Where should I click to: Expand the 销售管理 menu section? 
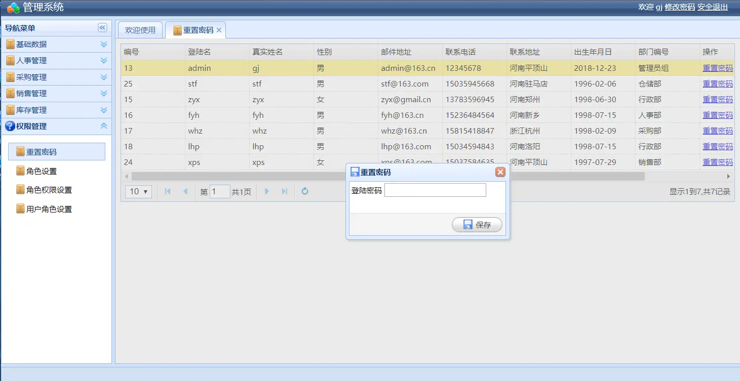[x=104, y=94]
